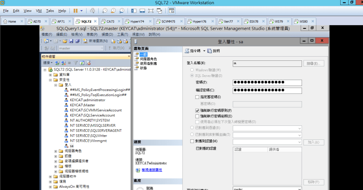Screen dimensions: 363x190
Task: Click the VMware pause button in toolbar
Action: tap(76, 10)
